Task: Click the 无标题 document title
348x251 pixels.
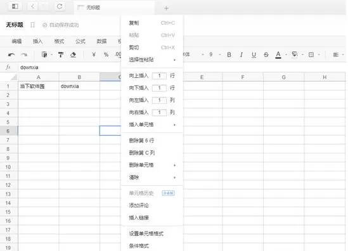Action: 15,25
